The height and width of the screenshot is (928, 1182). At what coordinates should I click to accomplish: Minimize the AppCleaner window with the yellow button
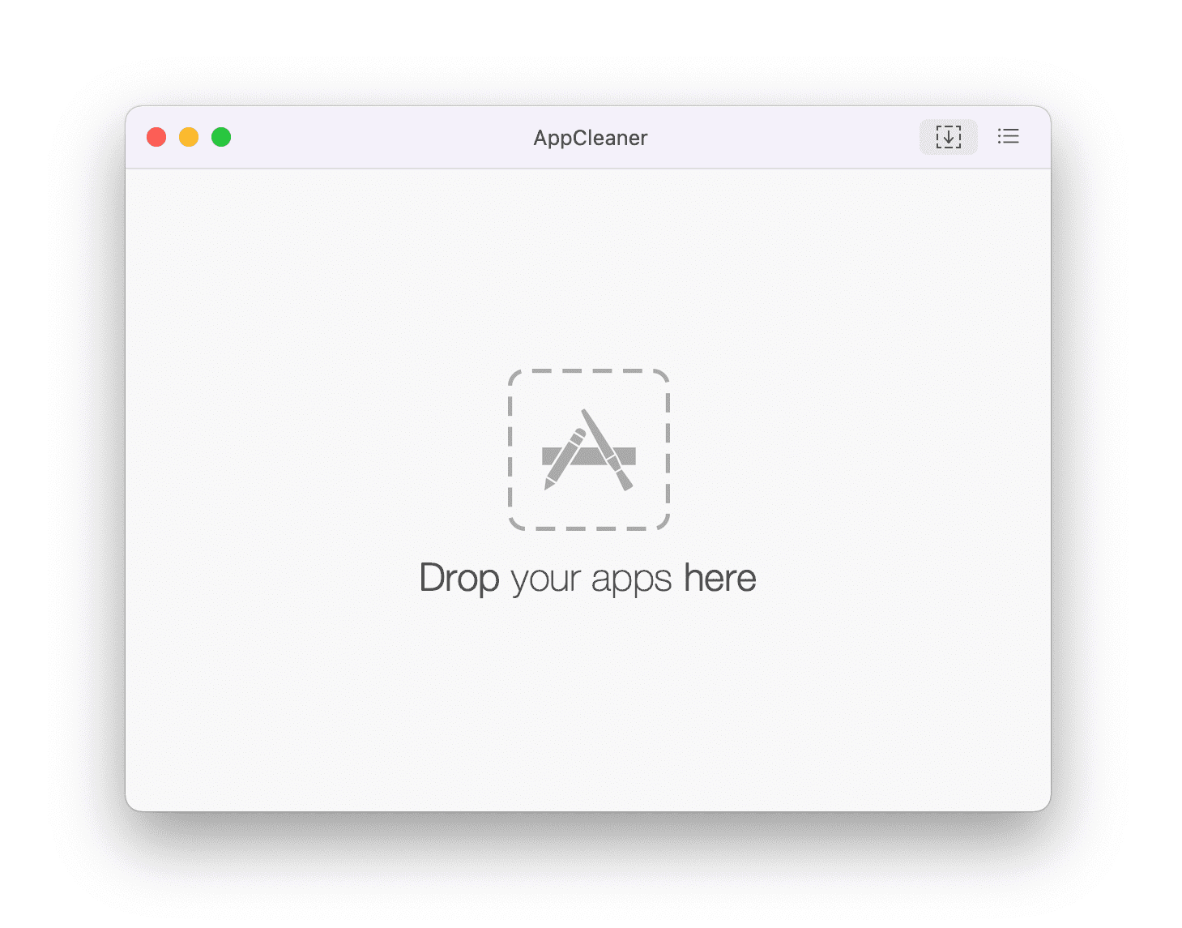pyautogui.click(x=189, y=137)
